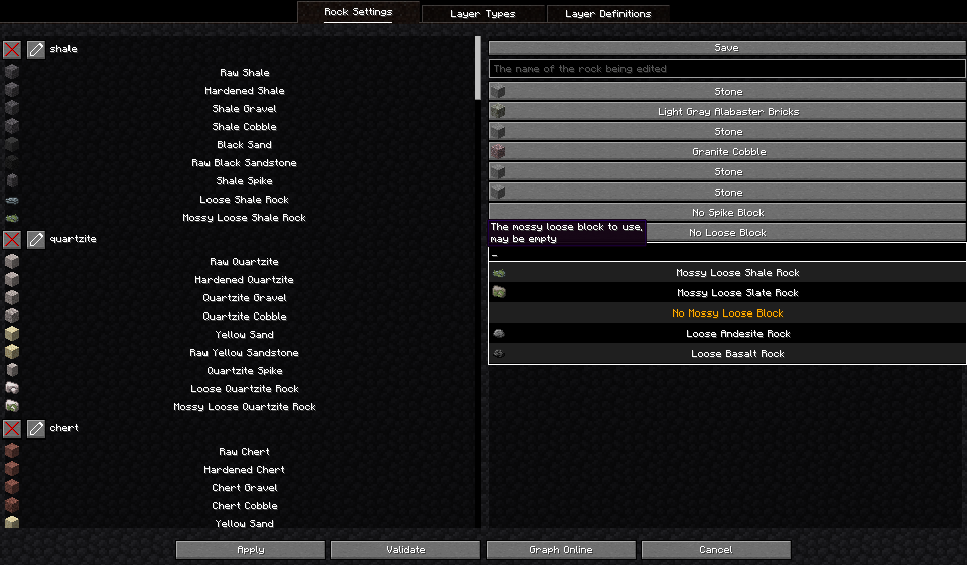Cancel and discard changes
The image size is (967, 565).
point(716,550)
